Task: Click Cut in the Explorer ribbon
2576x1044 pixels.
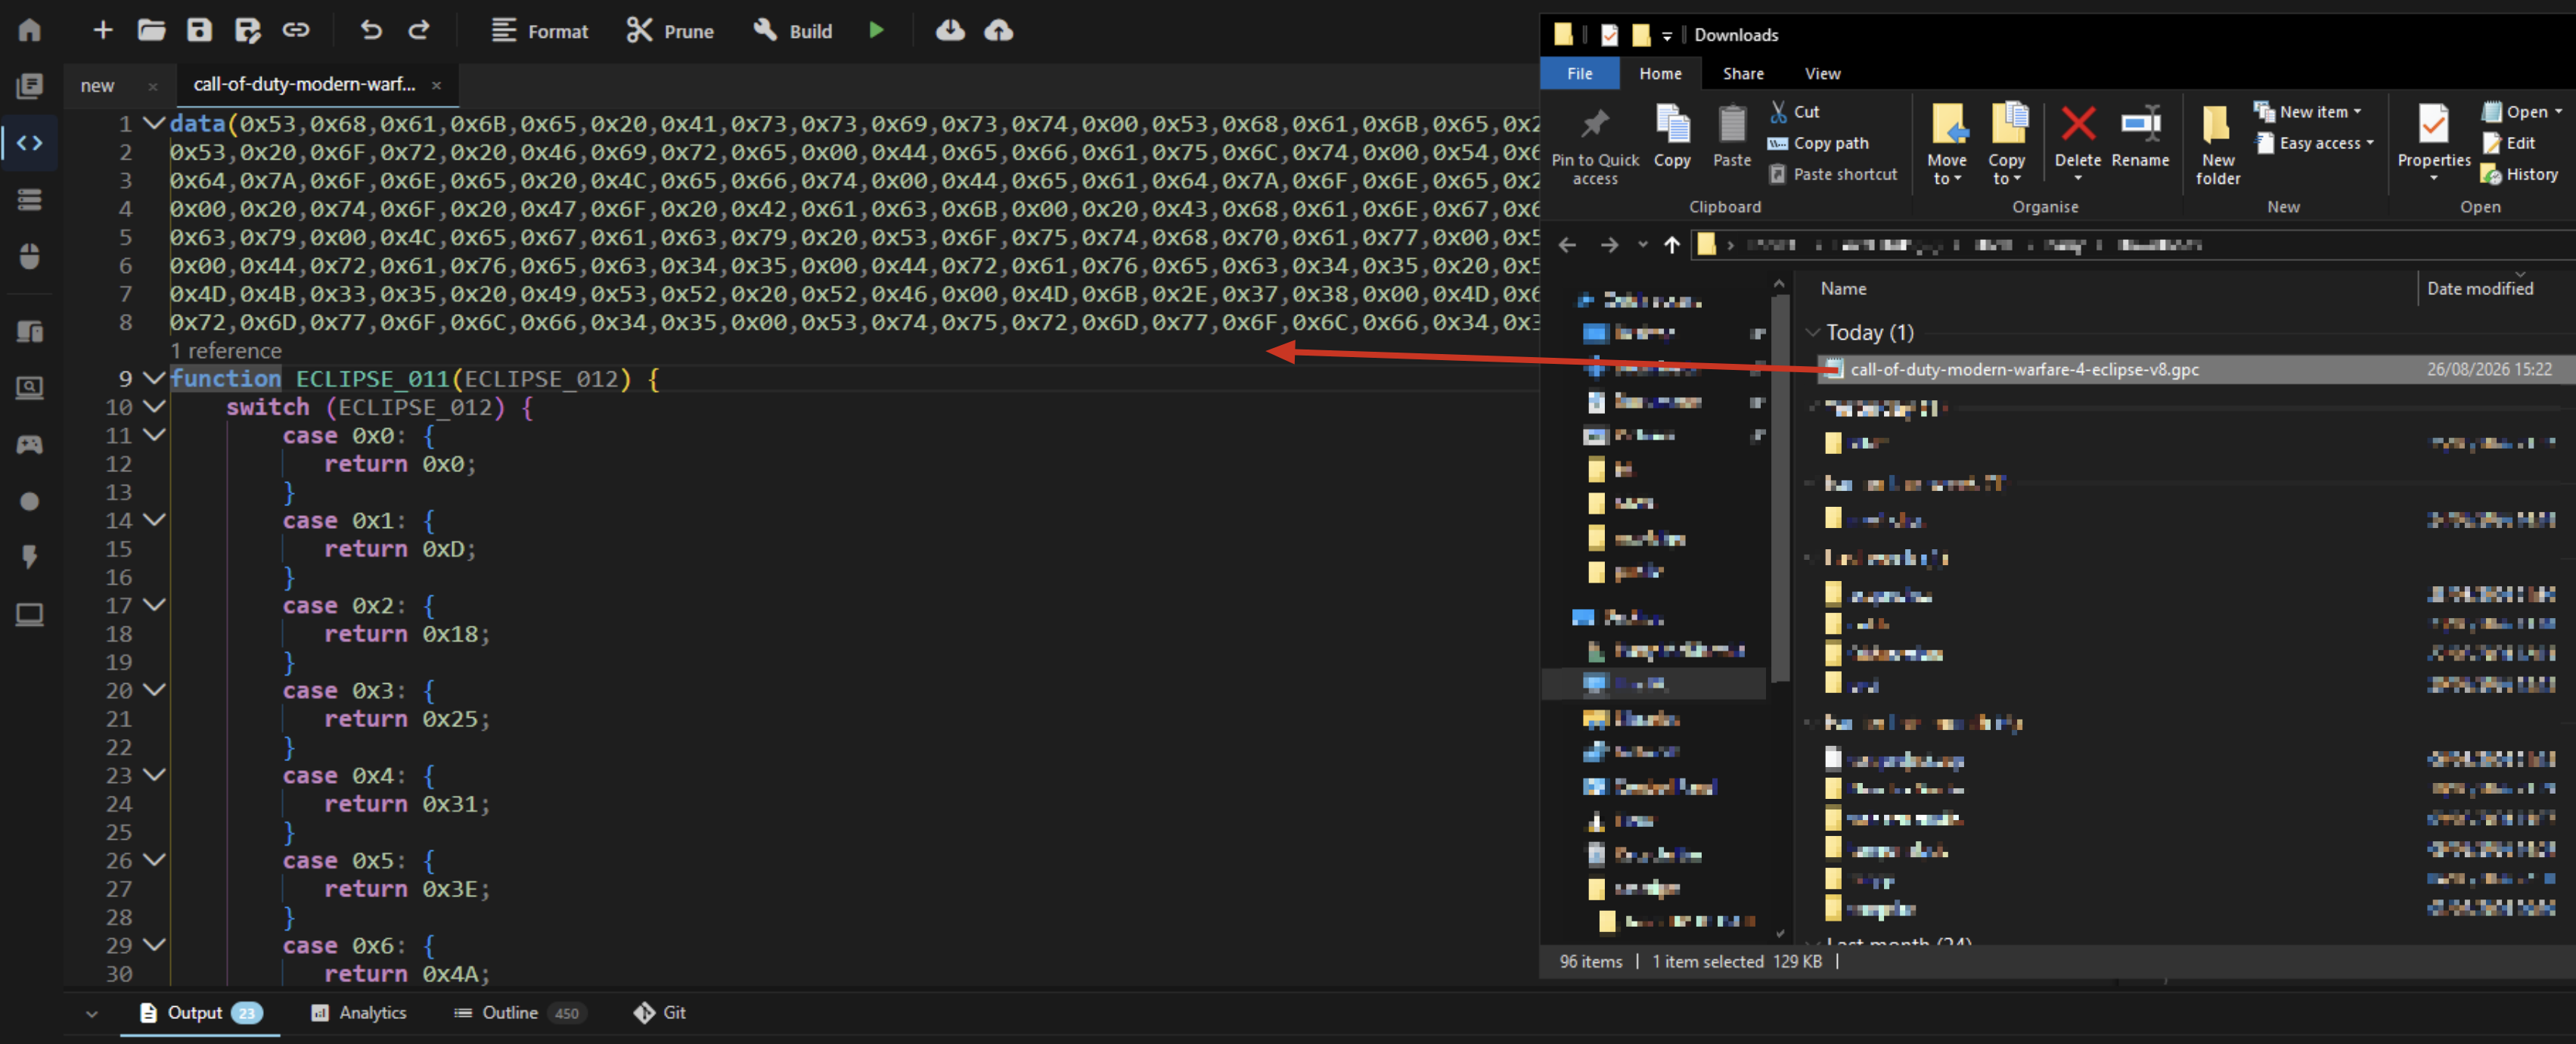Action: pyautogui.click(x=1795, y=112)
